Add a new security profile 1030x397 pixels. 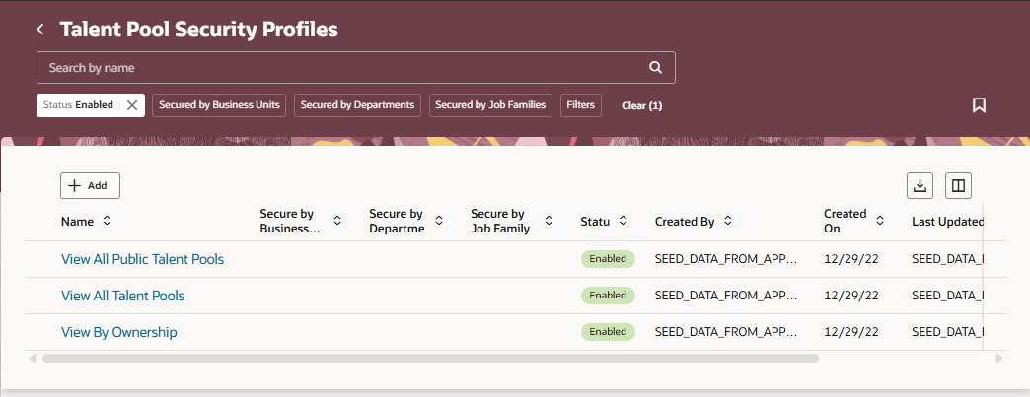pos(90,185)
